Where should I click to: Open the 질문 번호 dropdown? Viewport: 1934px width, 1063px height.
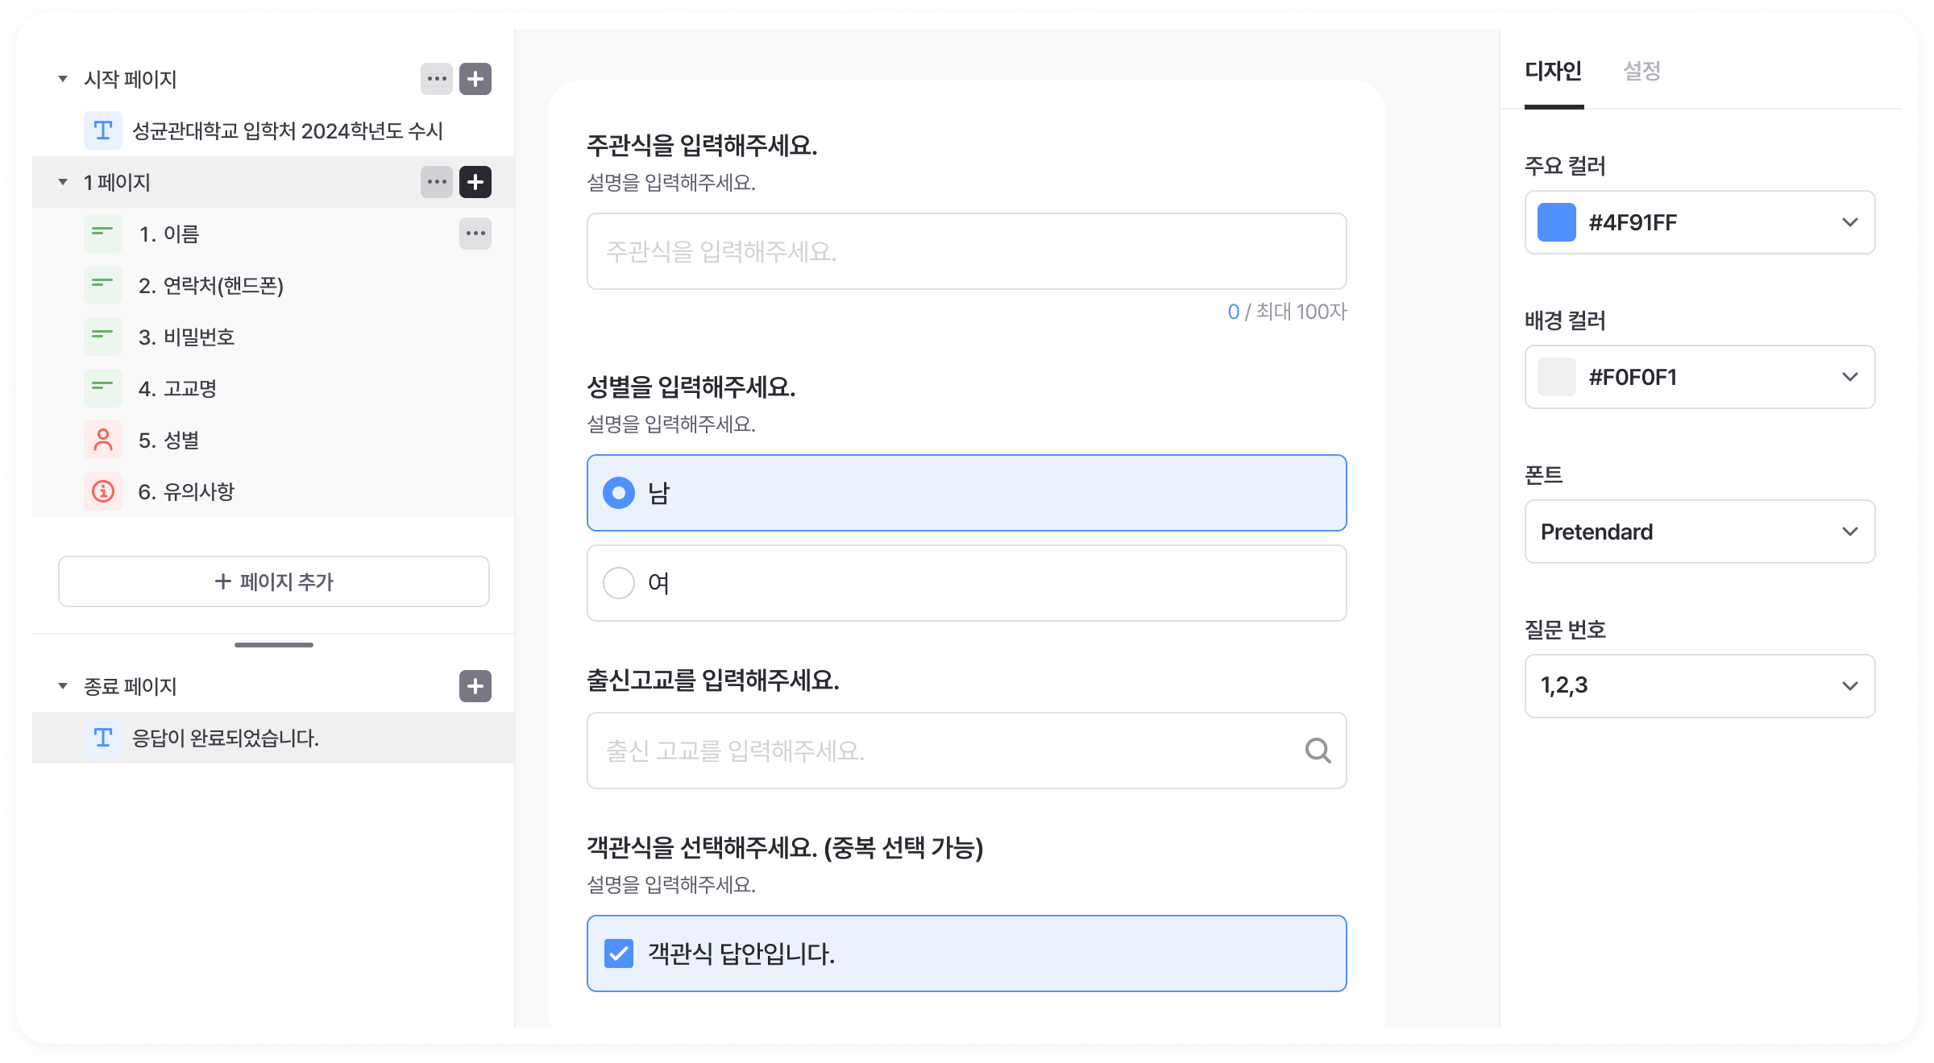(x=1699, y=686)
